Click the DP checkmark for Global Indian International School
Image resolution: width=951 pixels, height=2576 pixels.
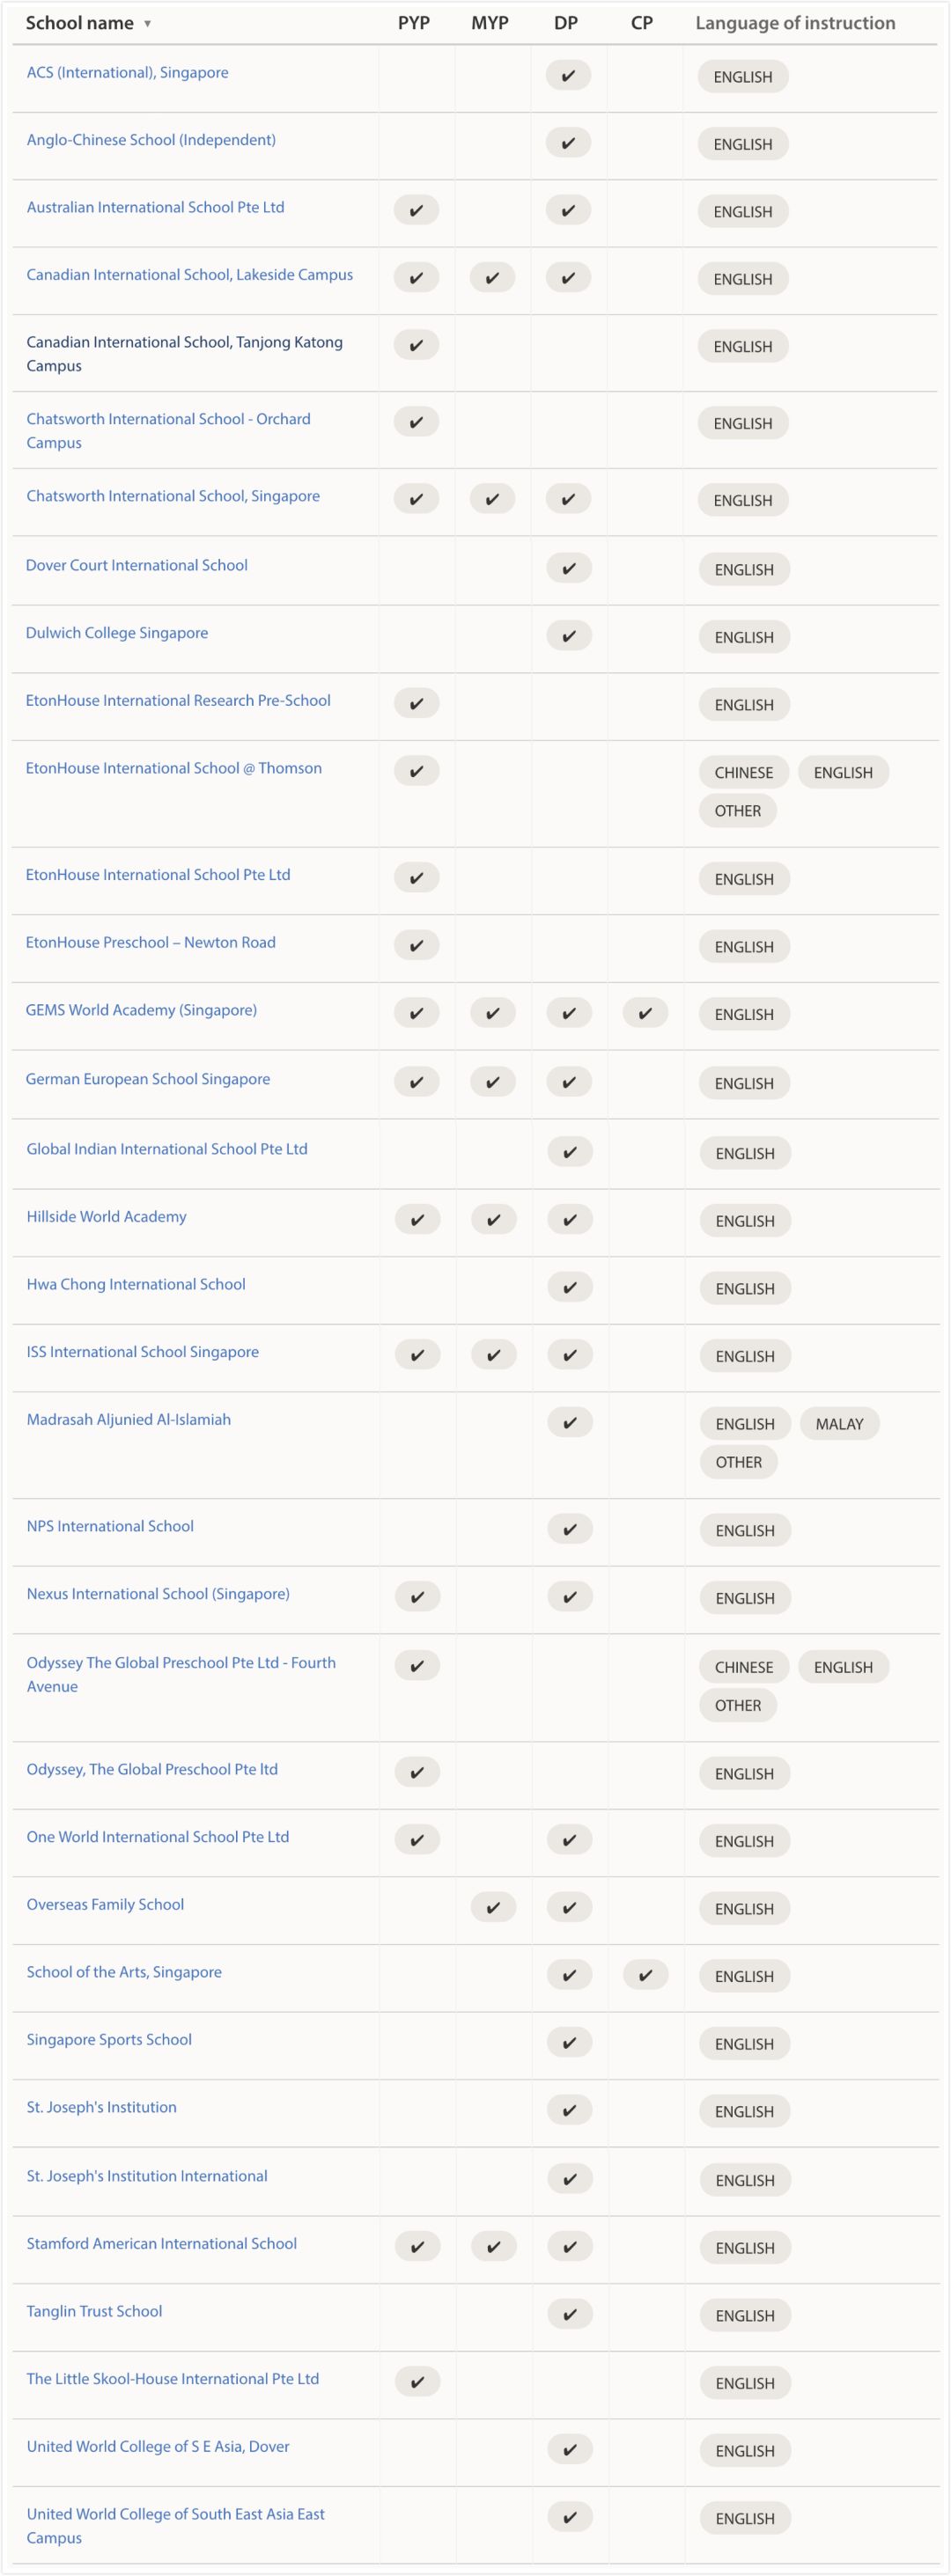click(x=570, y=1152)
